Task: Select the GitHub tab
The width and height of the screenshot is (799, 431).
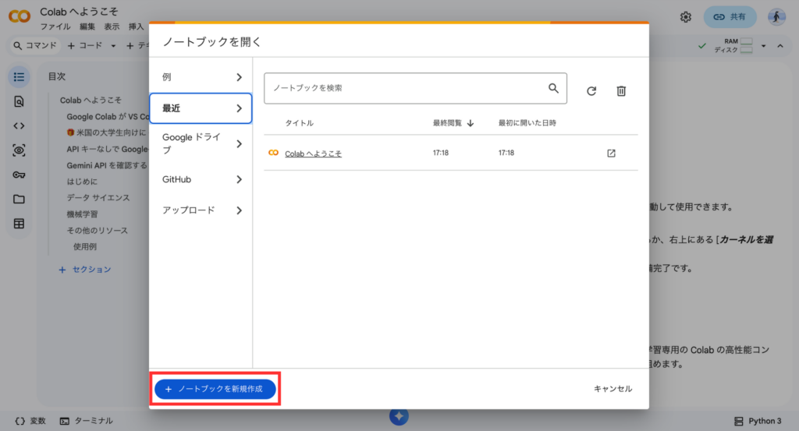Action: click(201, 179)
